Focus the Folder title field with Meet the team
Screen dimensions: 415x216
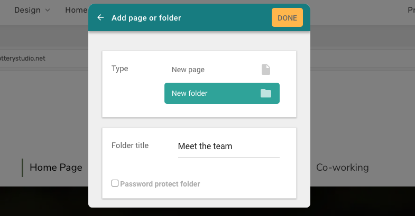tap(229, 146)
